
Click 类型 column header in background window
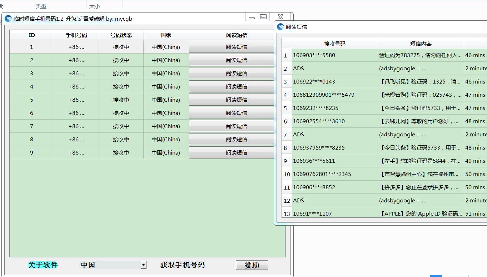click(41, 6)
